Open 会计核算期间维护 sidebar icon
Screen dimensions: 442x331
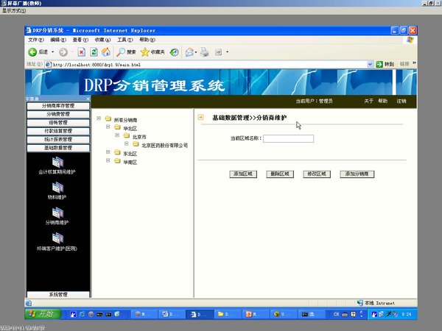pos(57,163)
